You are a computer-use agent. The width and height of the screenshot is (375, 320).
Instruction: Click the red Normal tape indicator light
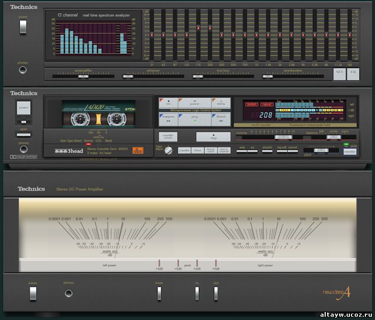click(88, 144)
